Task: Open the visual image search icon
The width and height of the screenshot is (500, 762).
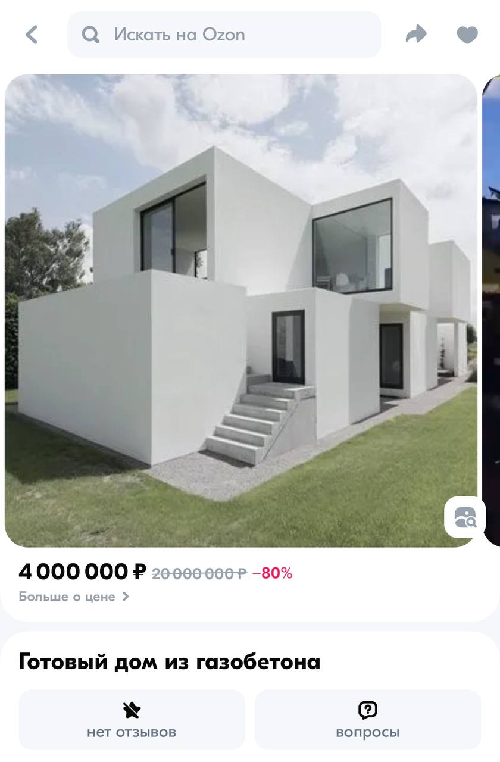Action: click(465, 517)
